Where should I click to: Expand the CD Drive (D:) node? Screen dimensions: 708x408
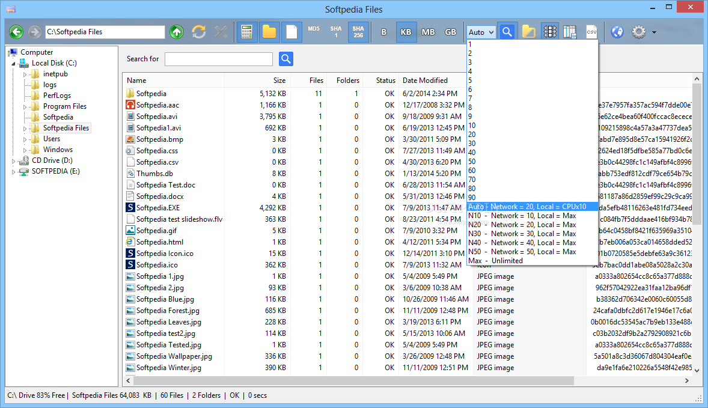[14, 161]
